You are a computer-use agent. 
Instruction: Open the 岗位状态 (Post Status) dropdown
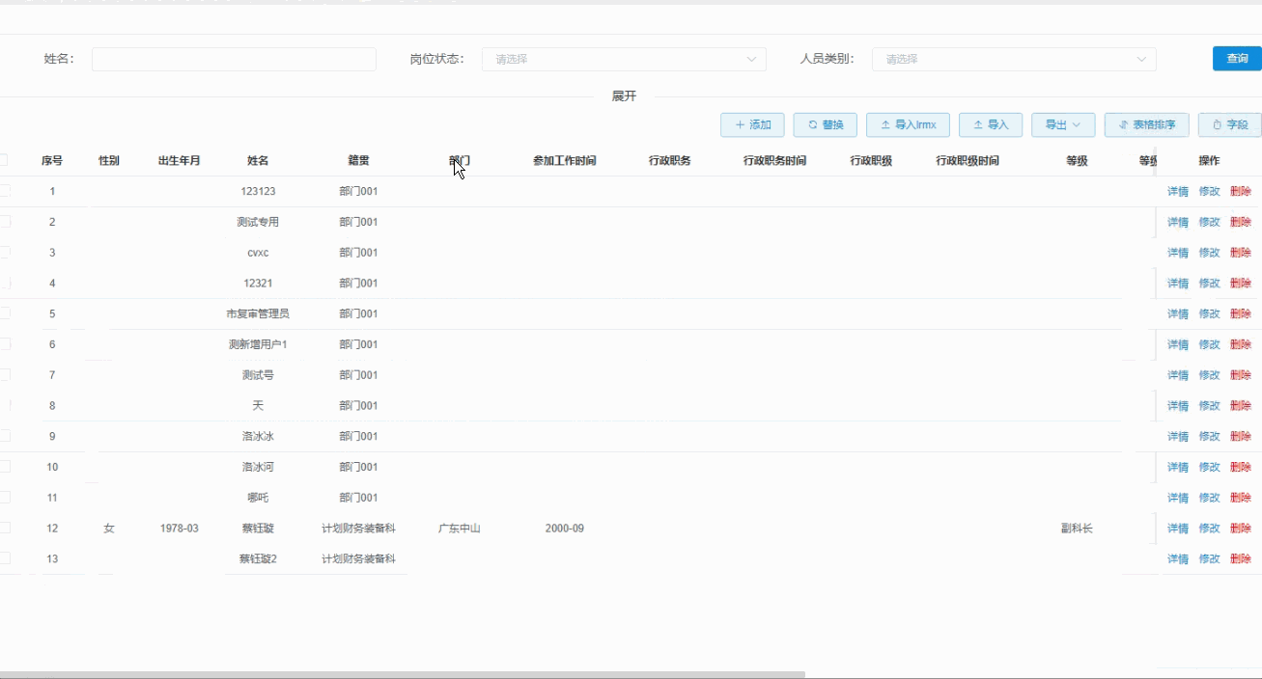click(x=623, y=59)
